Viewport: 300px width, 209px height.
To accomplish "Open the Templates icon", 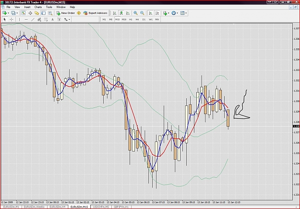I will click(x=182, y=13).
